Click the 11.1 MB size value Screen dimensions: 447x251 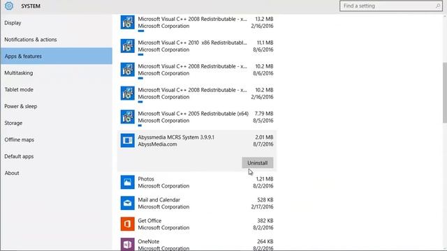tap(265, 43)
